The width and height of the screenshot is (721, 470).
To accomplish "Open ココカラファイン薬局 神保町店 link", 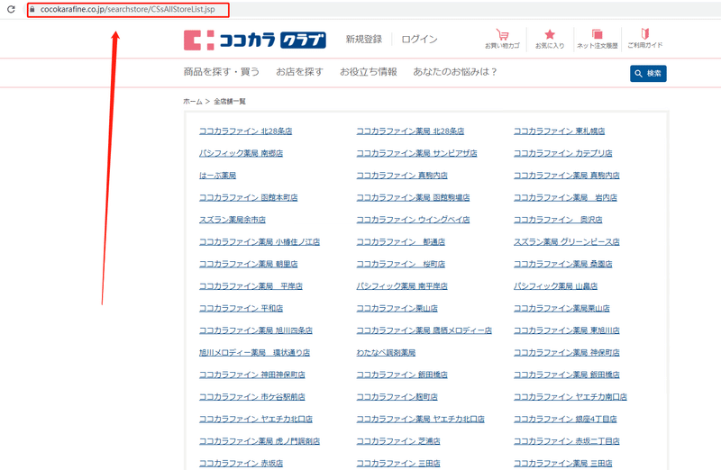I will [567, 352].
